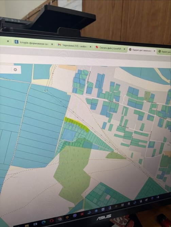Switch to the Gmail 'Черновики (12)' tab
The height and width of the screenshot is (227, 171).
pyautogui.click(x=75, y=46)
